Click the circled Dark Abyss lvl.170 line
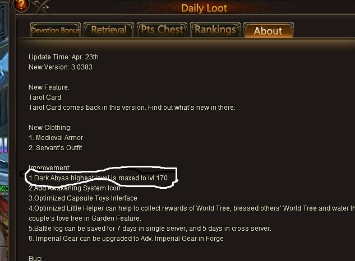 tap(98, 178)
